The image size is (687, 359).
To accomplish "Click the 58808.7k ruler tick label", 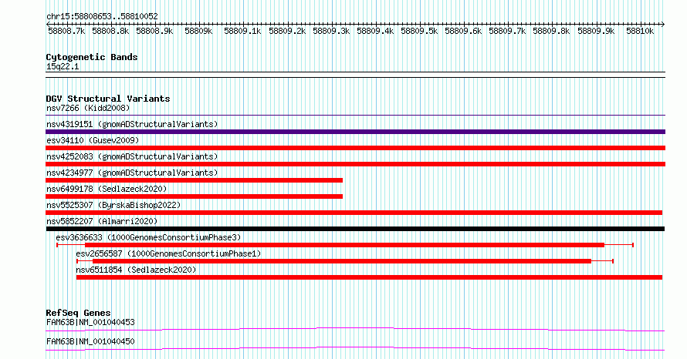I will [66, 31].
